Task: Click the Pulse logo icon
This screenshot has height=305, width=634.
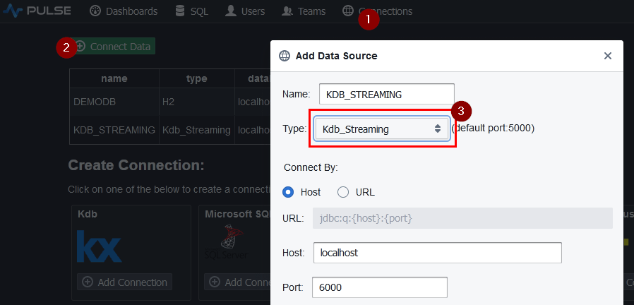Action: (x=13, y=11)
